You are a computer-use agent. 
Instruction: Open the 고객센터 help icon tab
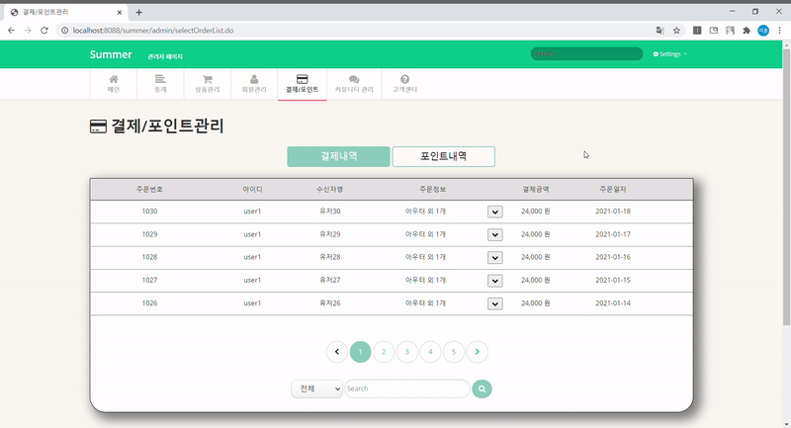coord(404,84)
